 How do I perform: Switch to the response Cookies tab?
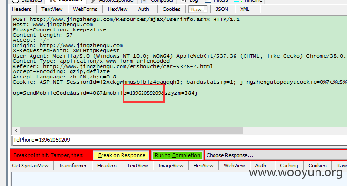pyautogui.click(x=317, y=166)
